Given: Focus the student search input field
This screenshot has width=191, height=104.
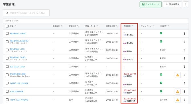Looking at the screenshot, I should tap(26, 13).
